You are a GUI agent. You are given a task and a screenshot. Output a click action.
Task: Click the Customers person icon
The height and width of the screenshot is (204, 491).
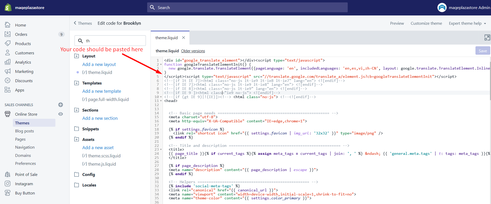8,53
